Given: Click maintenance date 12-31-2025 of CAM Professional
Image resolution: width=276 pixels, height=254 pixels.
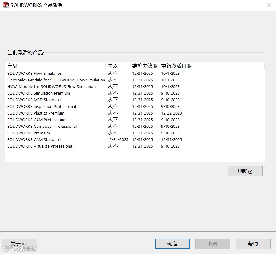Looking at the screenshot, I should 143,120.
